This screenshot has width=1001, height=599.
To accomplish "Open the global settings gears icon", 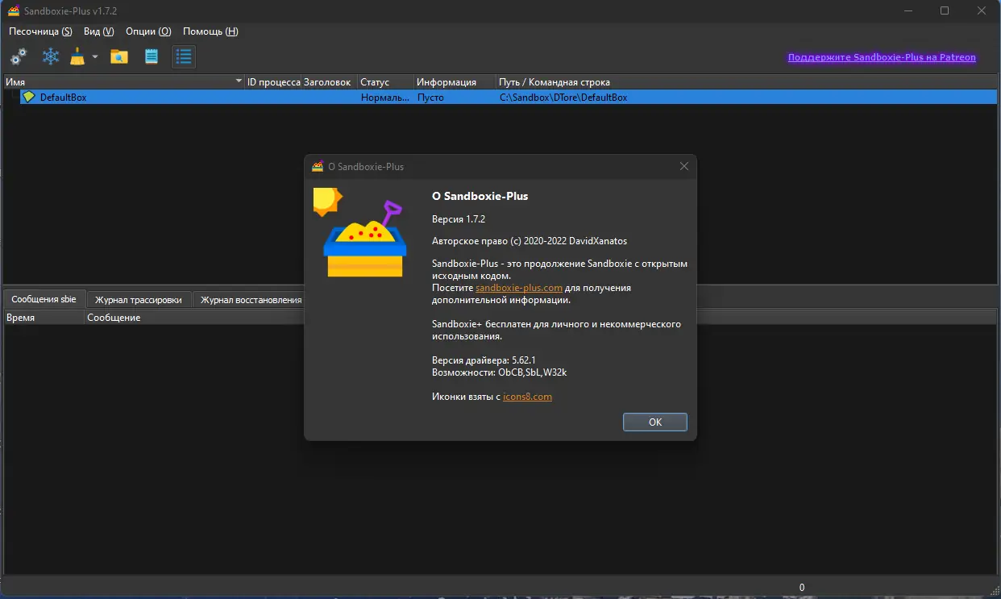I will click(18, 56).
